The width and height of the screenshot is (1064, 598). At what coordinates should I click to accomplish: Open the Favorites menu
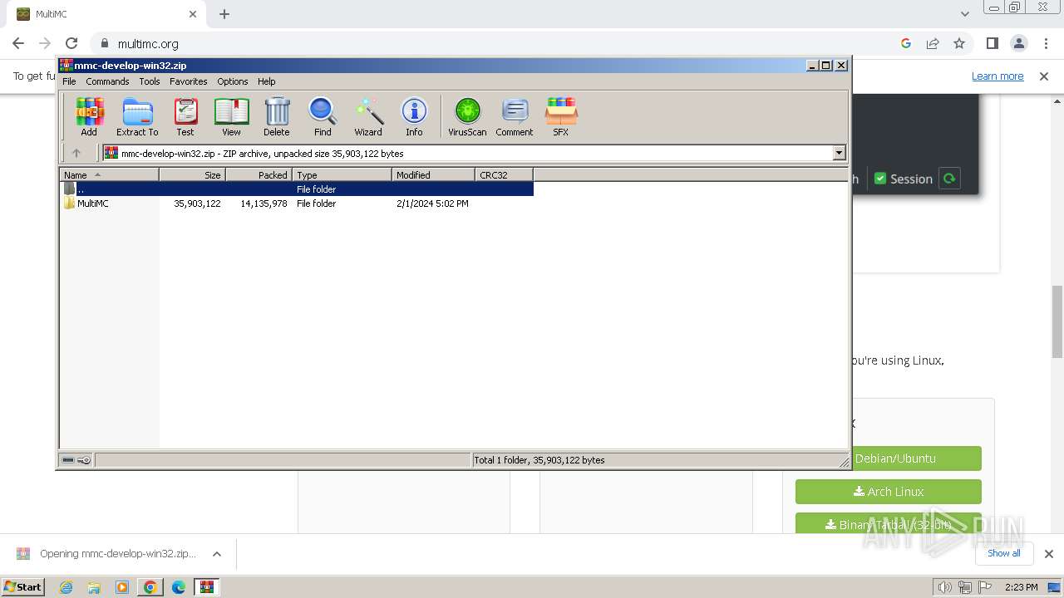[x=189, y=81]
